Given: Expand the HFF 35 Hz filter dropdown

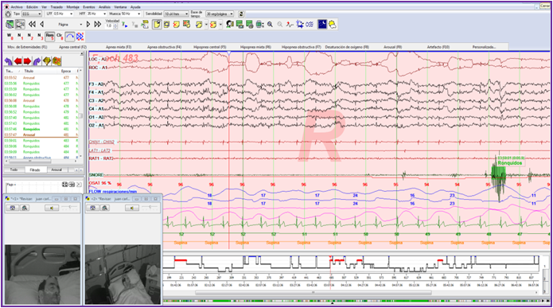Looking at the screenshot, I should pyautogui.click(x=96, y=14).
